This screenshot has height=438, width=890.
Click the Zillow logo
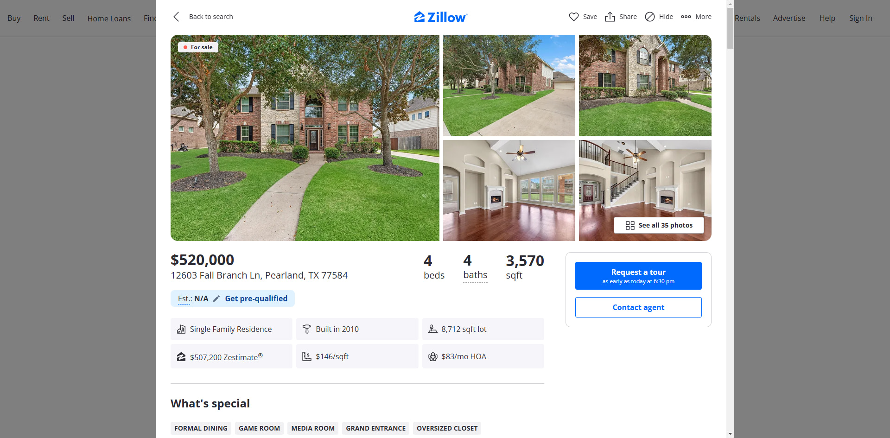pyautogui.click(x=441, y=17)
